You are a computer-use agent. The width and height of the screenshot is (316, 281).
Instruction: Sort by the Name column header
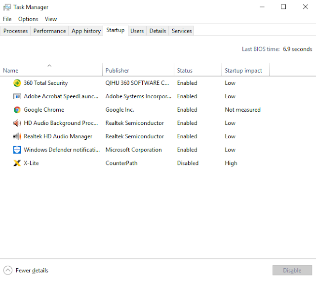click(x=51, y=70)
